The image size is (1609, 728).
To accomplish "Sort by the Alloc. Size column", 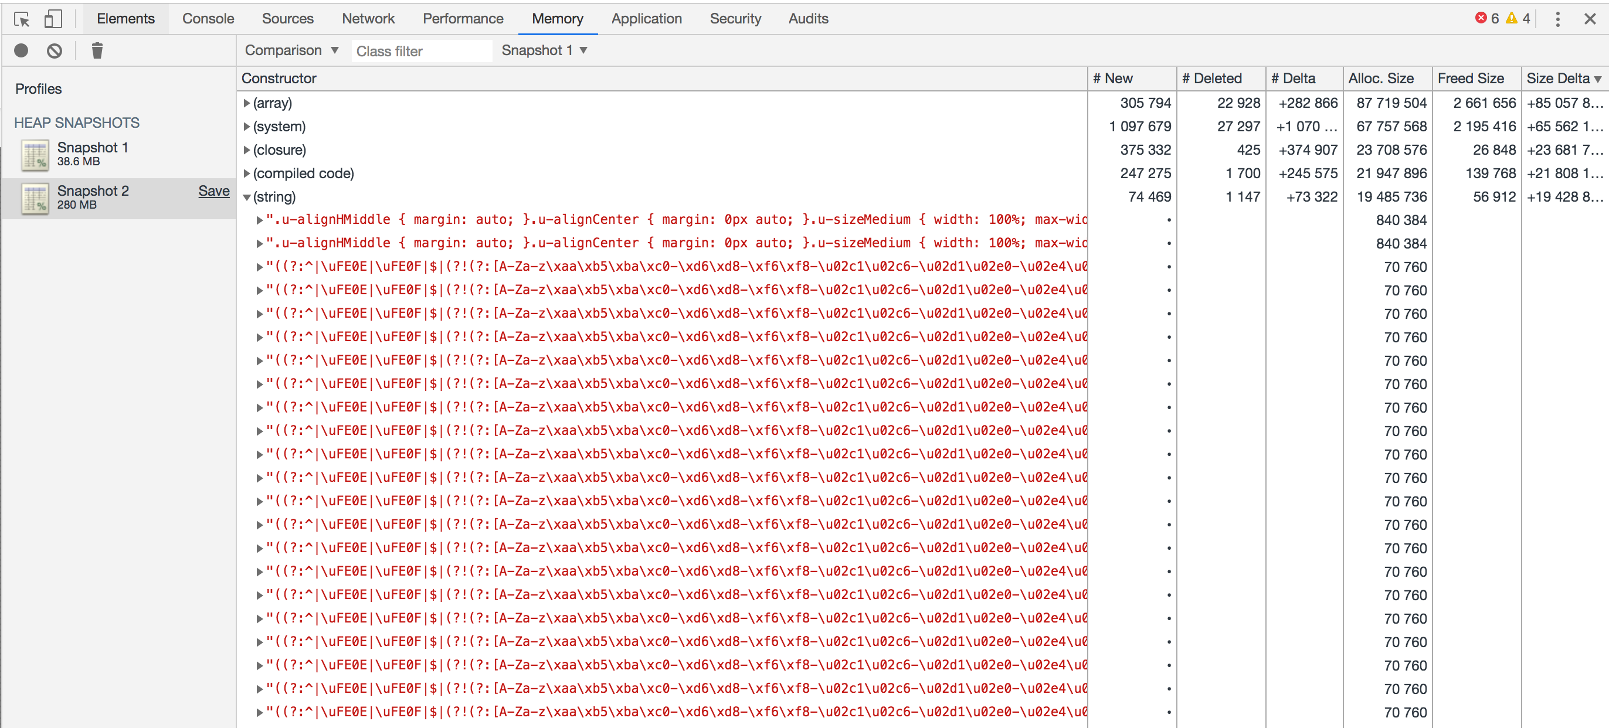I will [1380, 79].
